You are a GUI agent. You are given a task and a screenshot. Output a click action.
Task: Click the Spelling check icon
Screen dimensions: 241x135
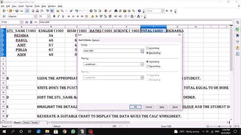point(47,11)
